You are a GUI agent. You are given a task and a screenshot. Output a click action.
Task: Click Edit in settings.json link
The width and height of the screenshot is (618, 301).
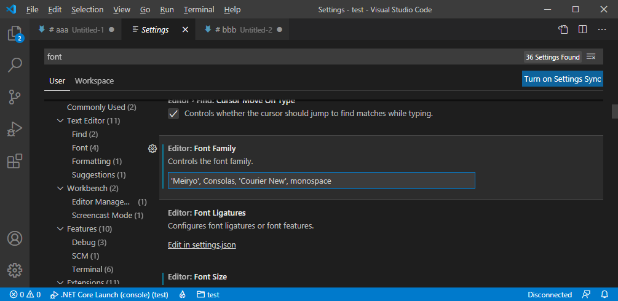pyautogui.click(x=202, y=244)
